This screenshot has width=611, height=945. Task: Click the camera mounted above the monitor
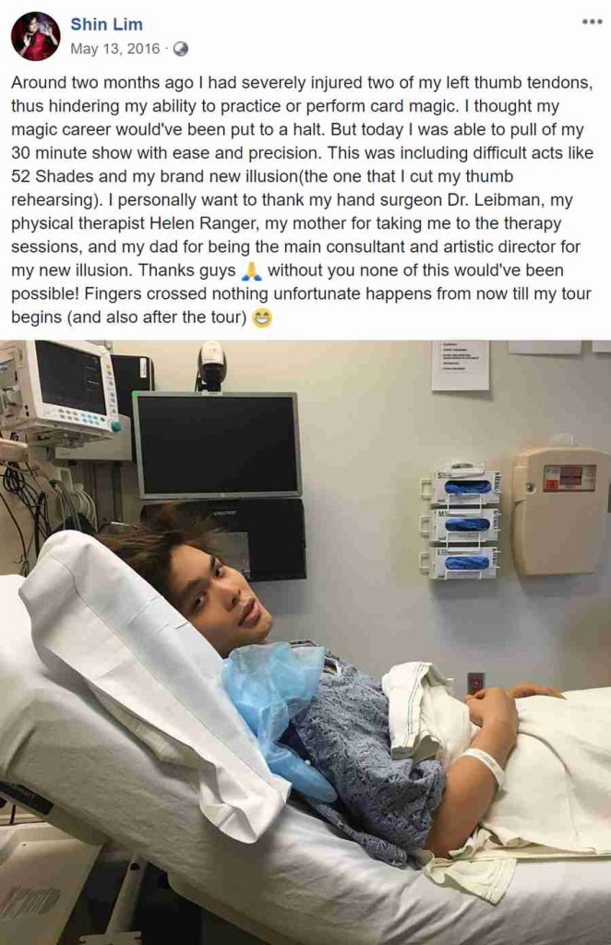point(211,365)
